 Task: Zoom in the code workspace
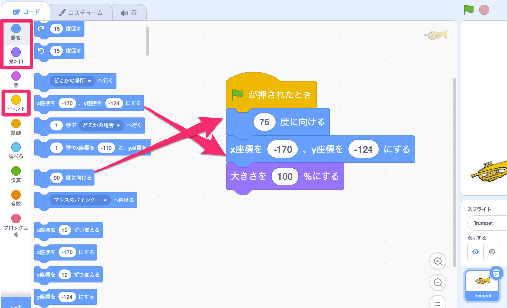tap(438, 262)
